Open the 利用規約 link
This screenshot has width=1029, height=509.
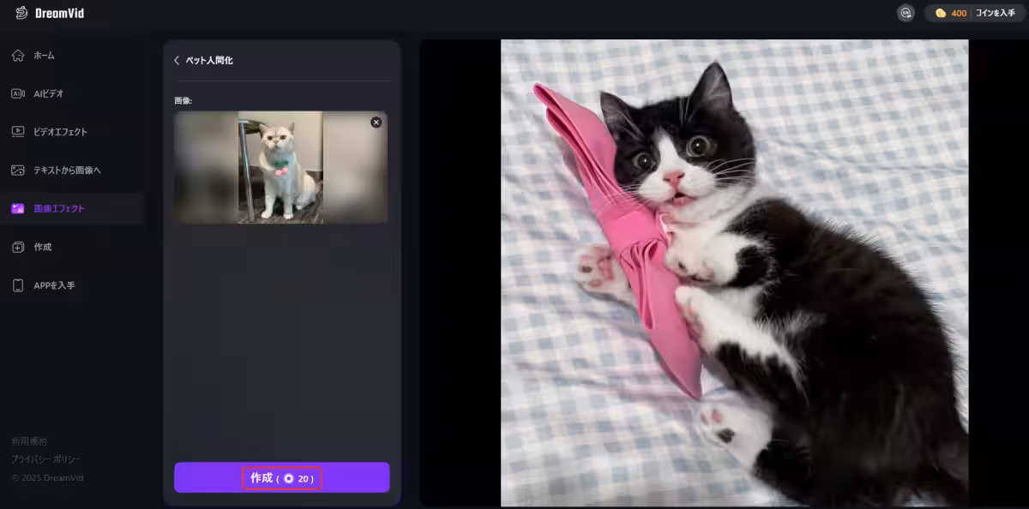click(x=29, y=440)
